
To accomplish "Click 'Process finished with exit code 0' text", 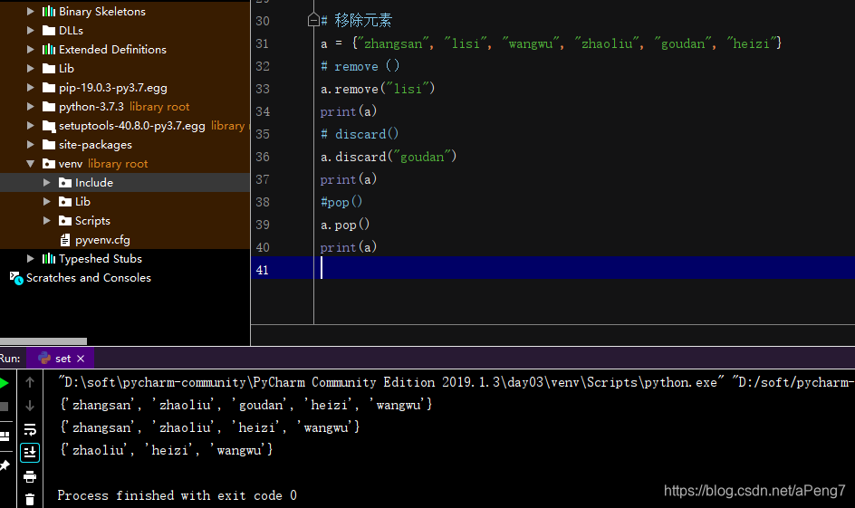I will point(178,495).
